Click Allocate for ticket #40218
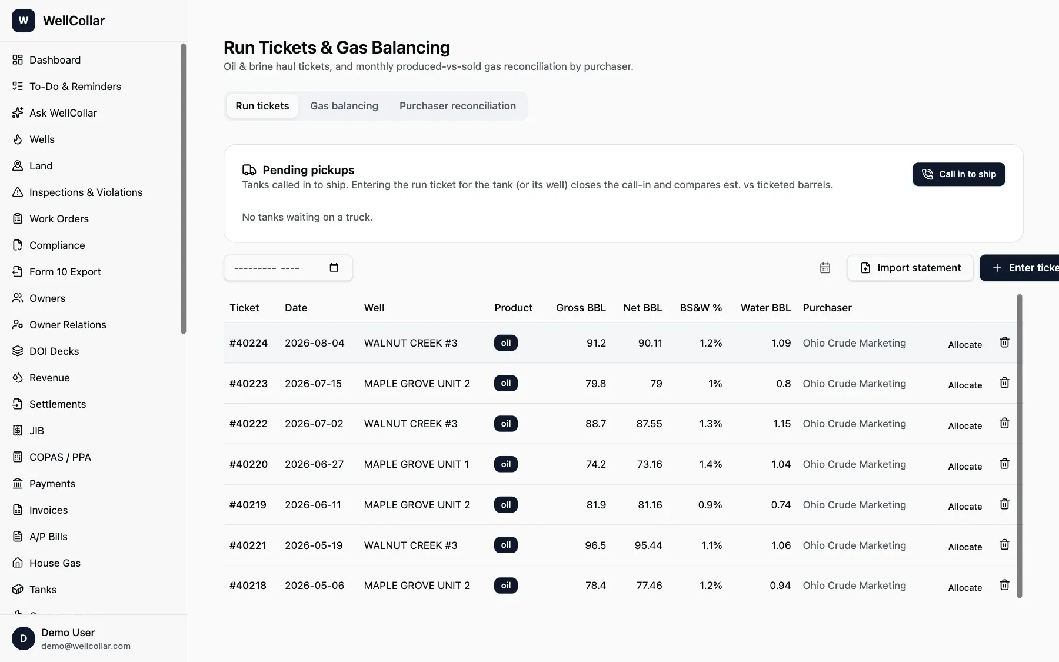This screenshot has width=1059, height=662. (965, 587)
